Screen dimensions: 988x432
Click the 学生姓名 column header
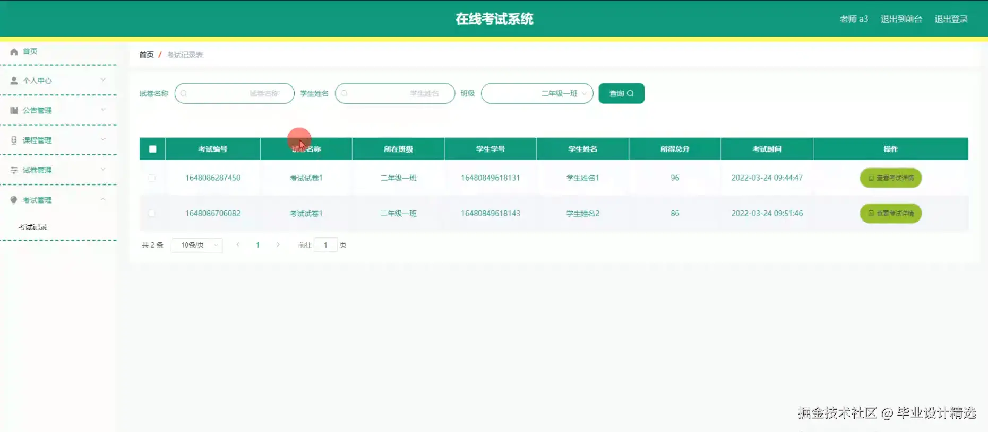583,149
